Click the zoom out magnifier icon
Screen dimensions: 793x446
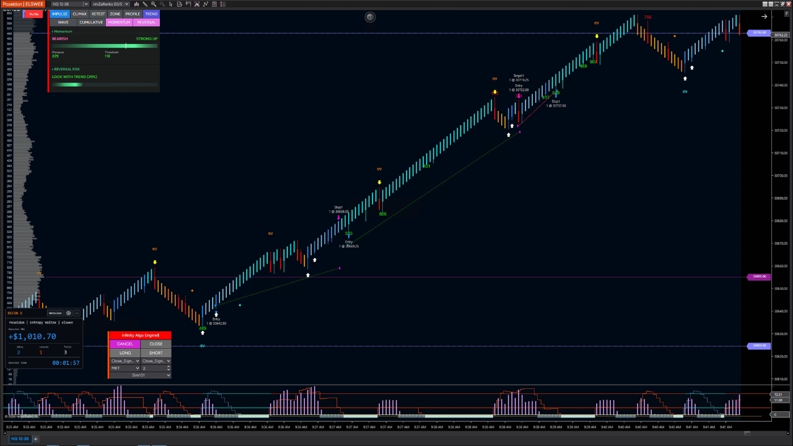tap(162, 4)
